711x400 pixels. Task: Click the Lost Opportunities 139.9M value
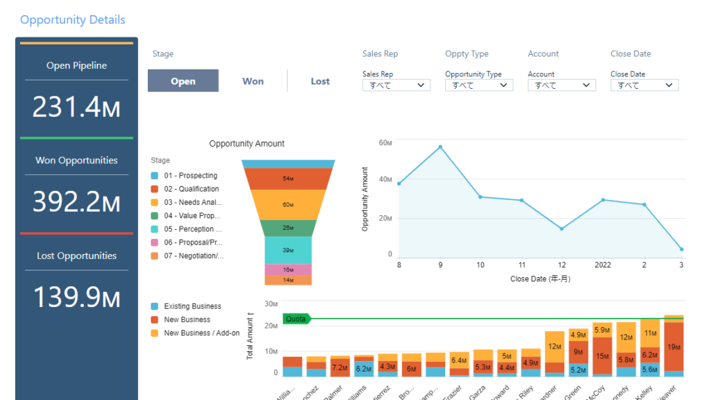76,297
